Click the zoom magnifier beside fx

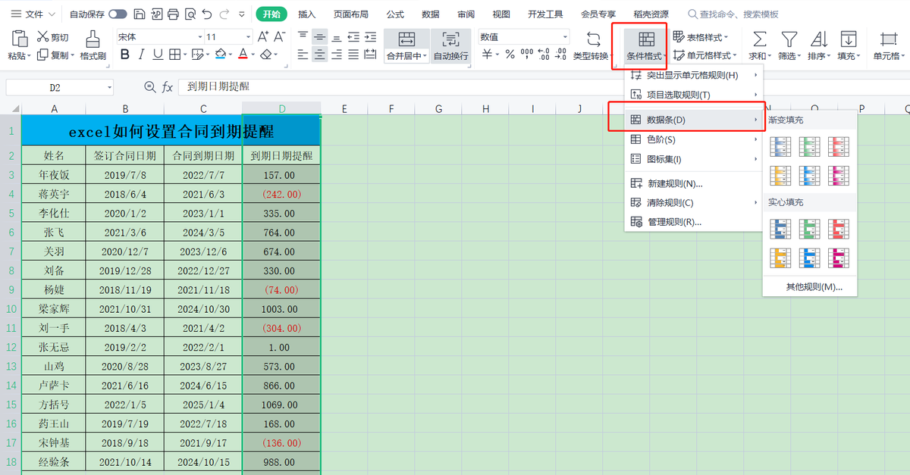(x=149, y=87)
